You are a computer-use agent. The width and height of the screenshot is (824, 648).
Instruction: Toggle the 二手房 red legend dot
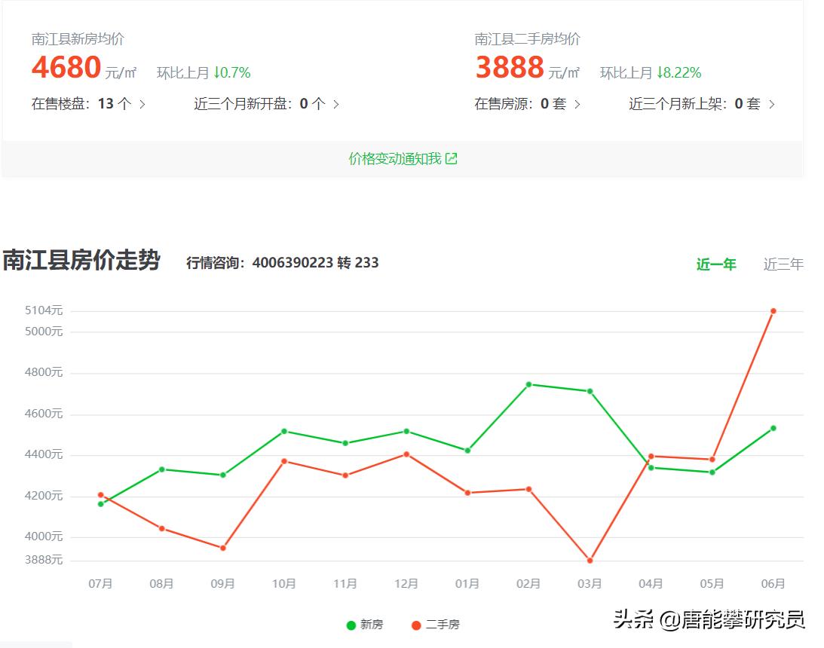coord(416,625)
